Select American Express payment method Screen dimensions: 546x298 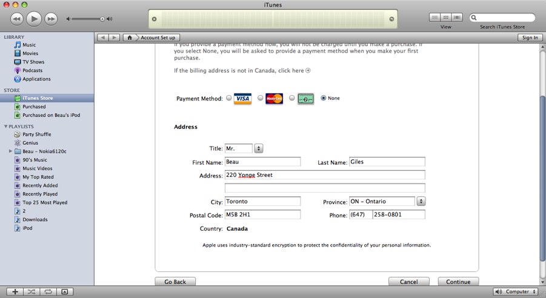coord(292,98)
